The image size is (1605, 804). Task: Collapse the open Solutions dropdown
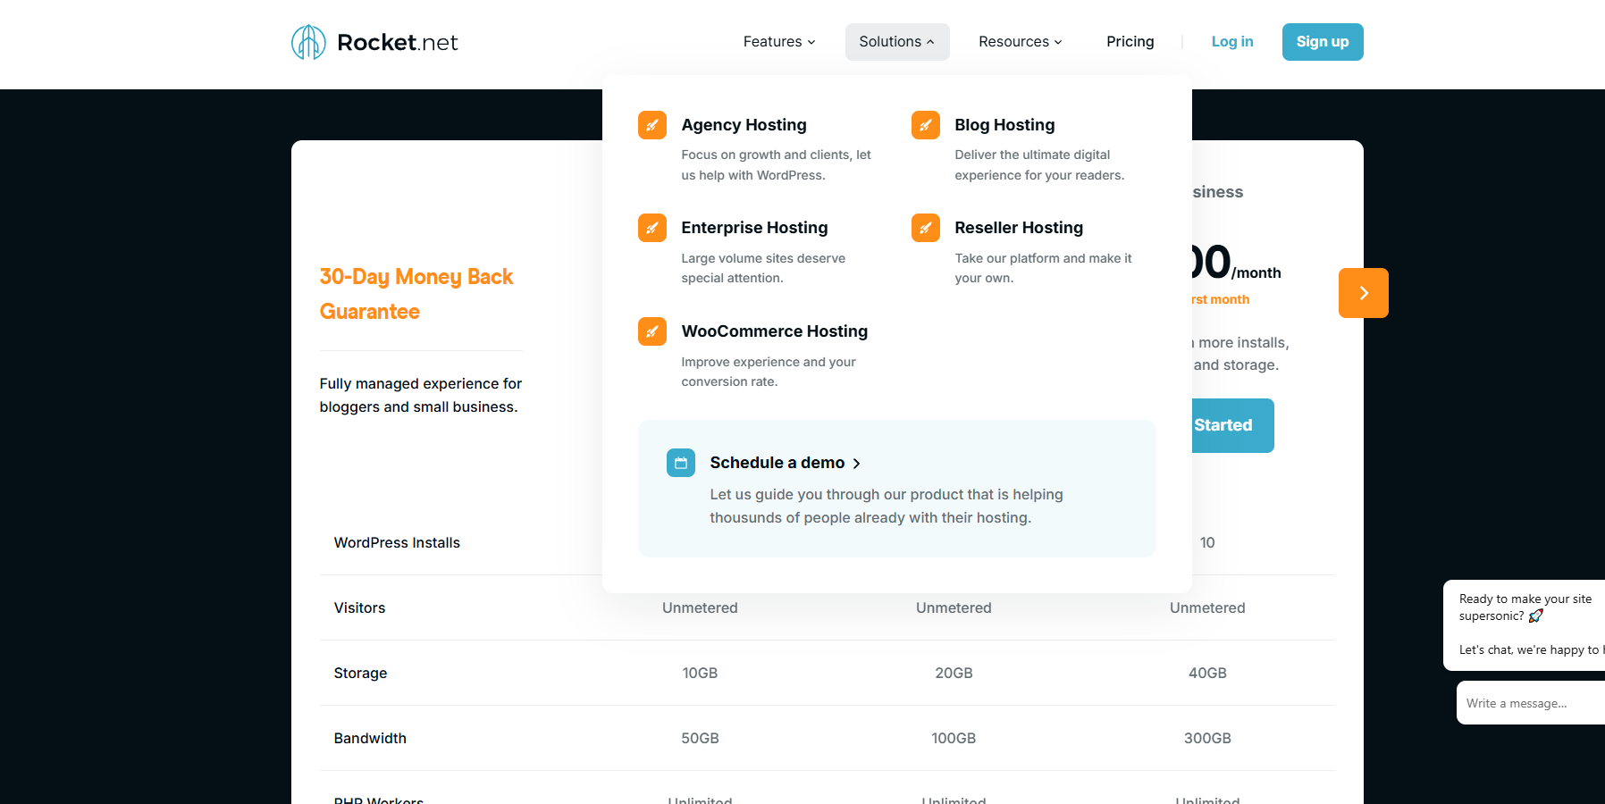(x=896, y=41)
